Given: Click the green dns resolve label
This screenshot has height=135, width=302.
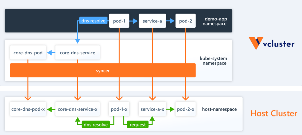Looking at the screenshot, I should pyautogui.click(x=96, y=125).
